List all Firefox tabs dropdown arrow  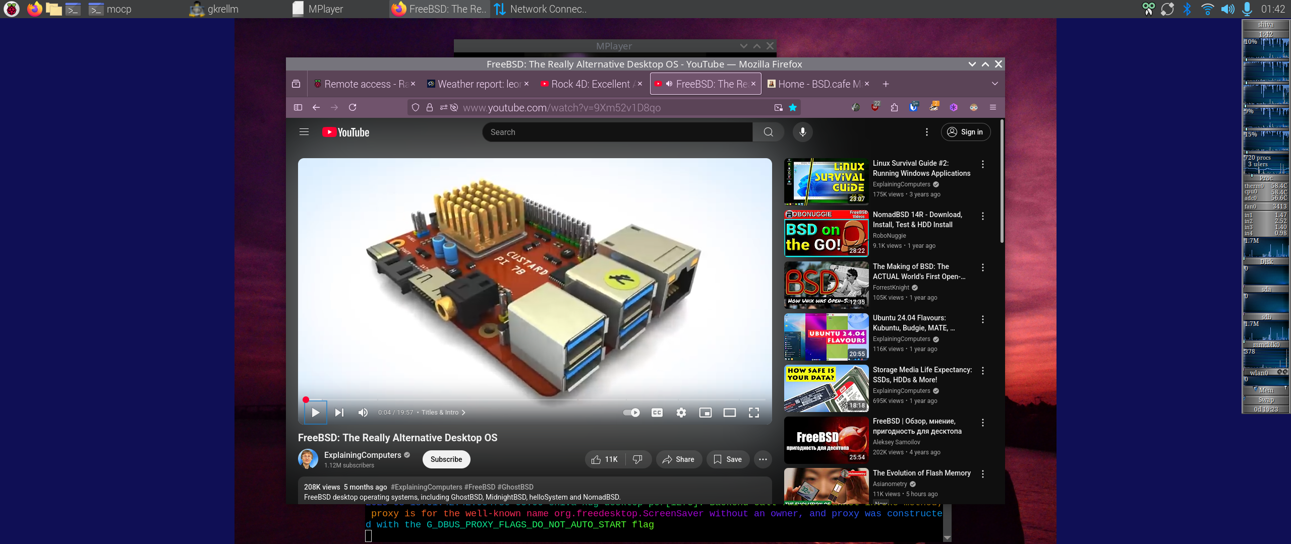[x=995, y=84]
